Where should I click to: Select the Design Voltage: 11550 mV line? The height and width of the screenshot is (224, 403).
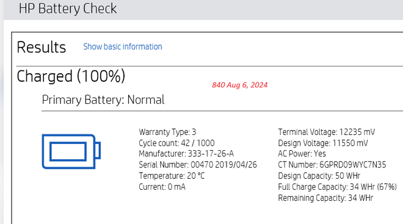point(323,143)
